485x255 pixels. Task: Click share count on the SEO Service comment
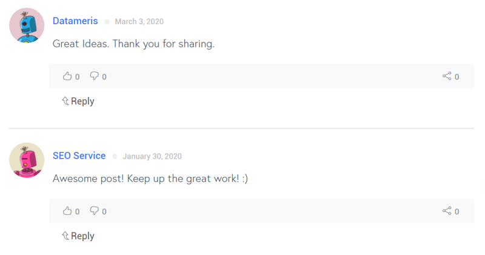tap(457, 211)
